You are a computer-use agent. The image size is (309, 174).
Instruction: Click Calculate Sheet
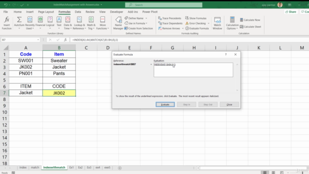pyautogui.click(x=251, y=27)
